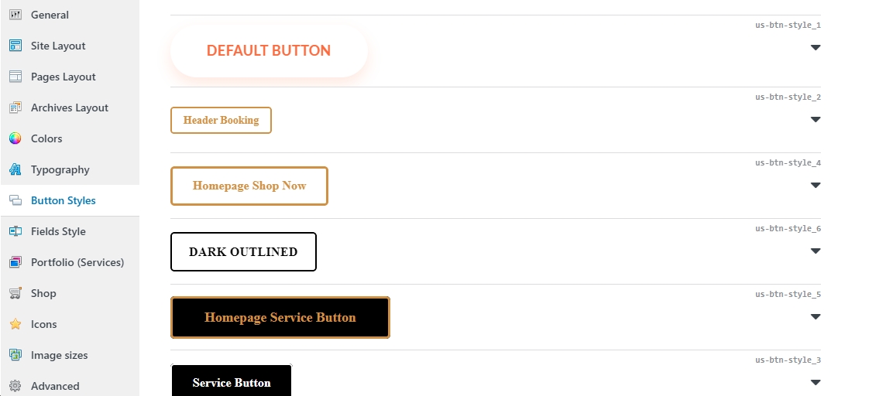893x396 pixels.
Task: Expand the Homepage Shop Now style arrow
Action: point(816,186)
